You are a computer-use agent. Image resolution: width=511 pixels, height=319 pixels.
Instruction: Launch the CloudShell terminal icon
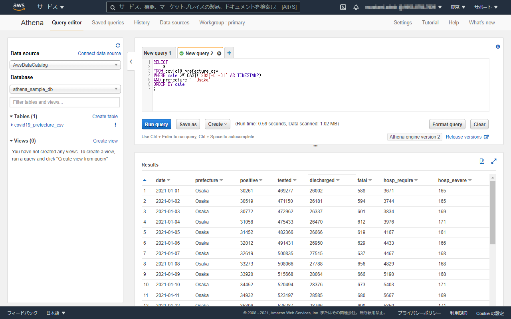pyautogui.click(x=343, y=7)
